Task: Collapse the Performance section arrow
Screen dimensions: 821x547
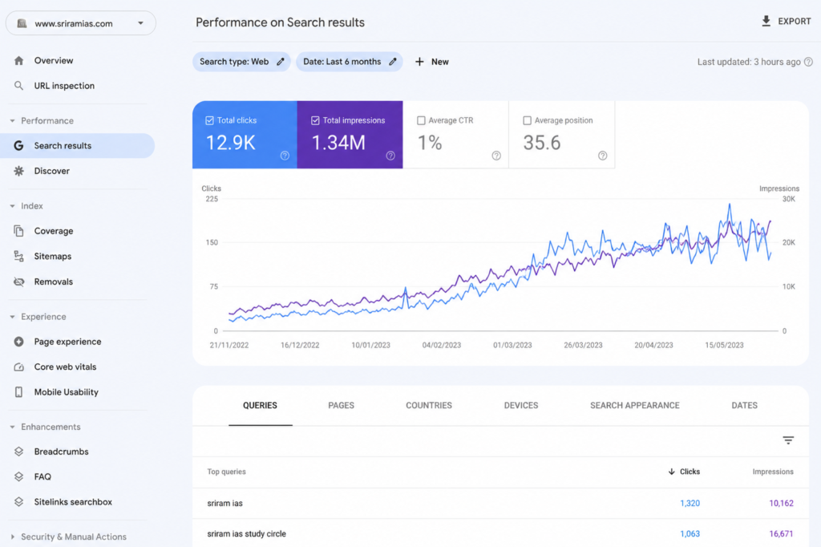Action: pyautogui.click(x=12, y=121)
